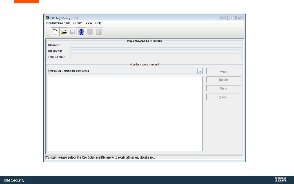Open the View menu in menu bar
This screenshot has height=184, width=294.
tap(89, 23)
